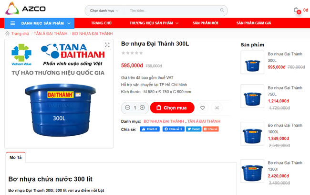The width and height of the screenshot is (310, 195).
Task: Like with Facebook Thích button
Action: coord(150,129)
